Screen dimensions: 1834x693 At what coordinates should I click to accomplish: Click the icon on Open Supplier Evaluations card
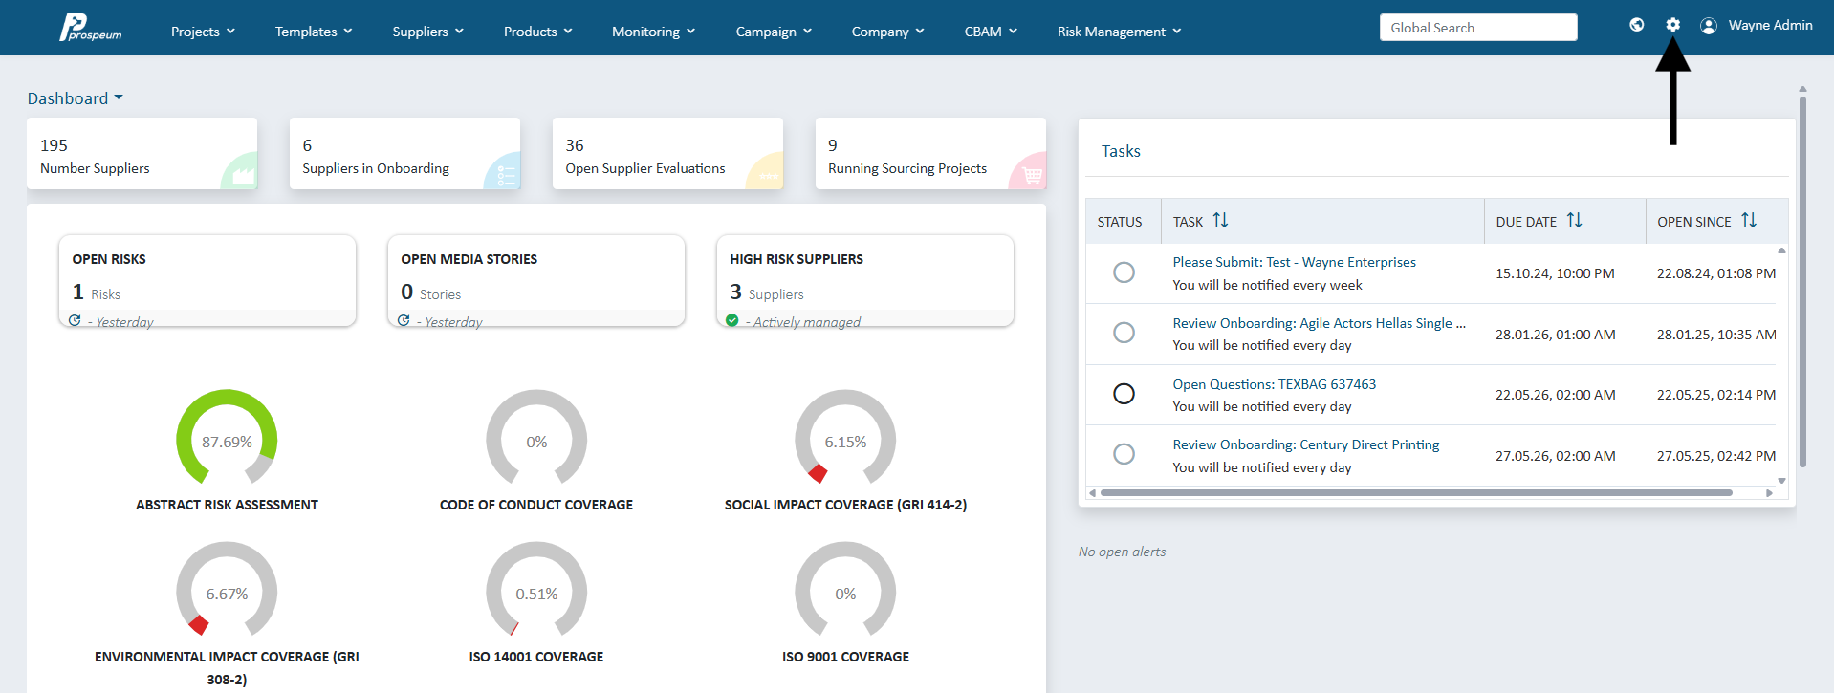[769, 176]
